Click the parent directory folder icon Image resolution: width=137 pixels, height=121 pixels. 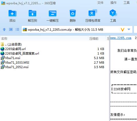pos(2,44)
